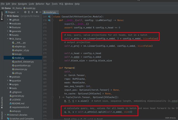Expand the scripts folder

click(x=8, y=84)
